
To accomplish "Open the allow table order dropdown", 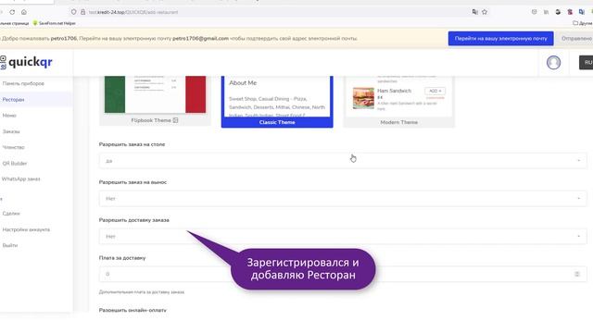I will [343, 161].
